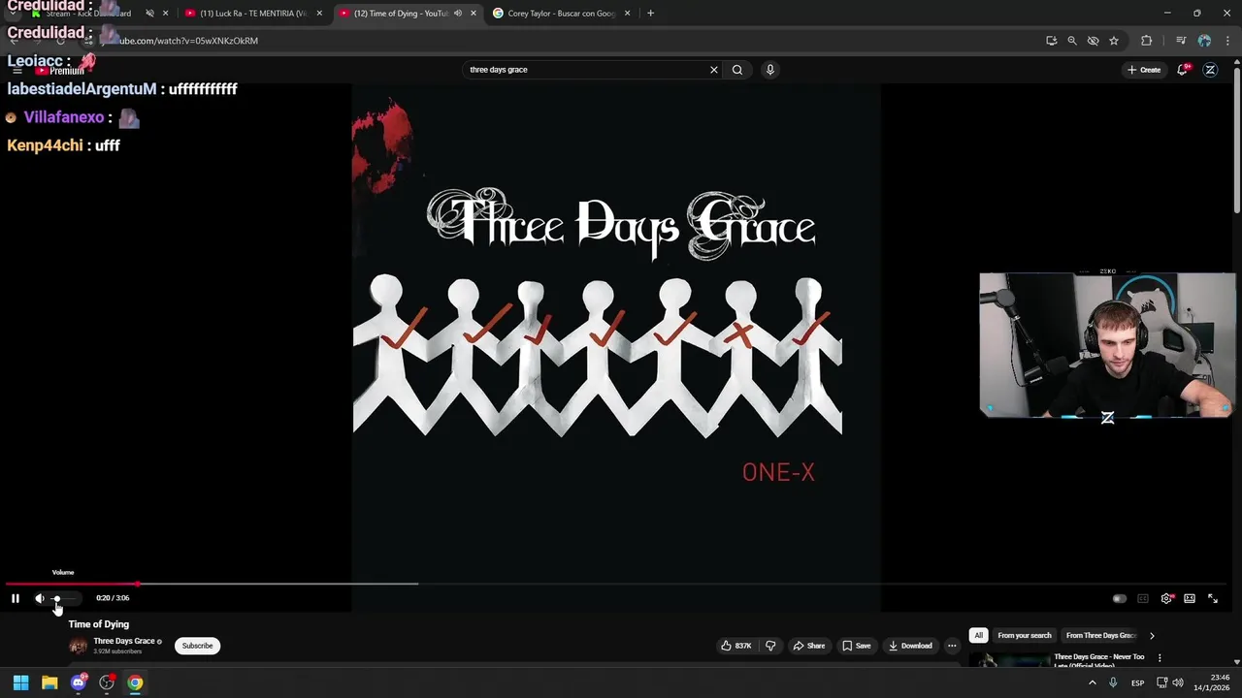
Task: Open more actions ellipsis below video
Action: [952, 646]
